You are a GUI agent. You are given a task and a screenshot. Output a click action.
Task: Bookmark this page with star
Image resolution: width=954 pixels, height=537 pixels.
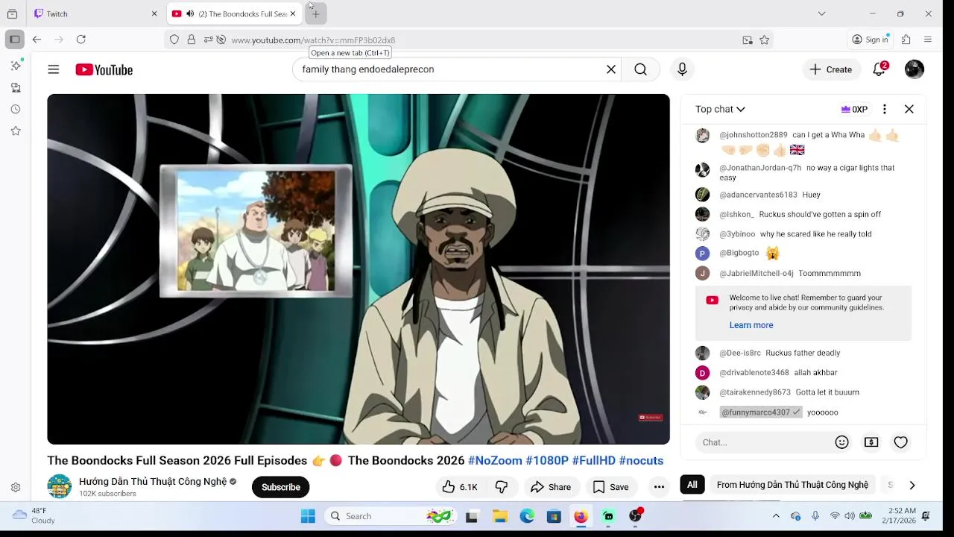(x=764, y=40)
